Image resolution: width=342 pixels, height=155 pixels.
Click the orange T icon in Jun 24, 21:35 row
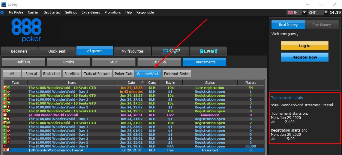coord(5,123)
